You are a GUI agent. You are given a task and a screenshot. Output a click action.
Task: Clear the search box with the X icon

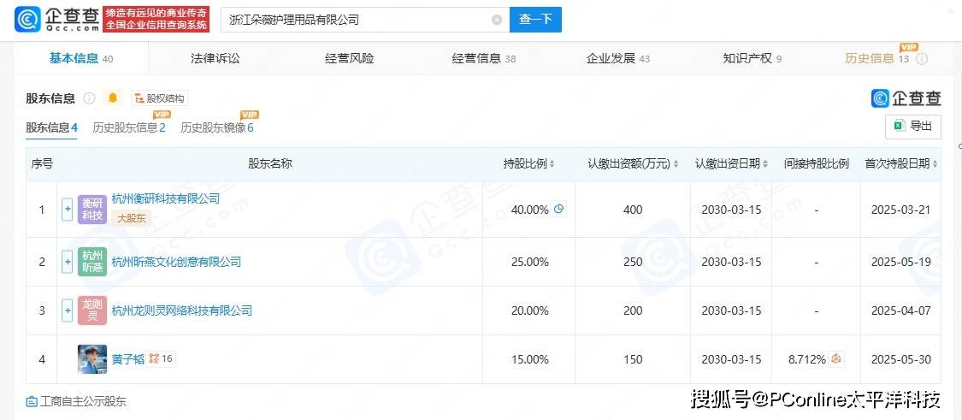(x=497, y=20)
